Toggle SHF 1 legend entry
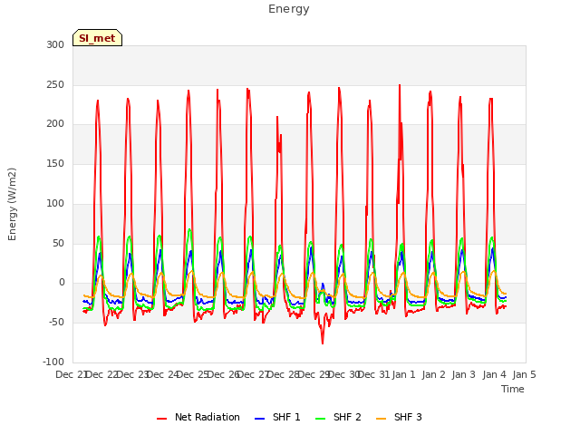580x435 pixels. (x=278, y=417)
